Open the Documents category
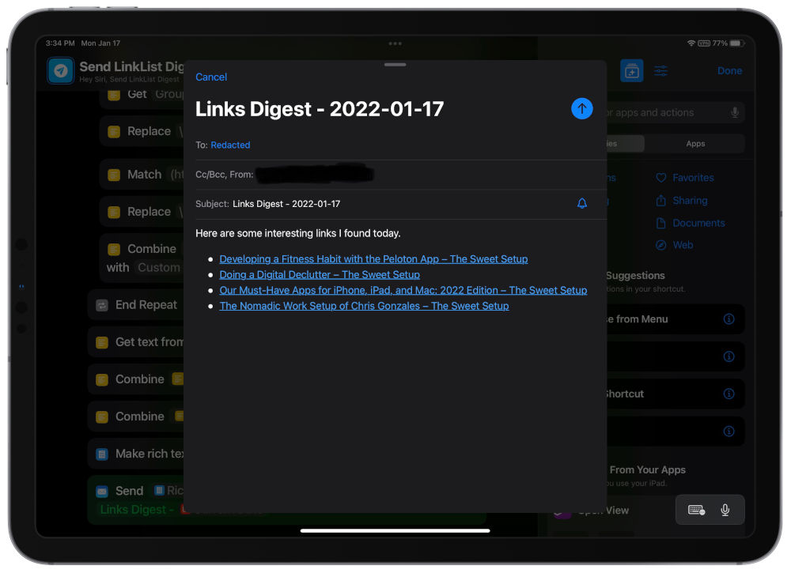 (x=690, y=223)
